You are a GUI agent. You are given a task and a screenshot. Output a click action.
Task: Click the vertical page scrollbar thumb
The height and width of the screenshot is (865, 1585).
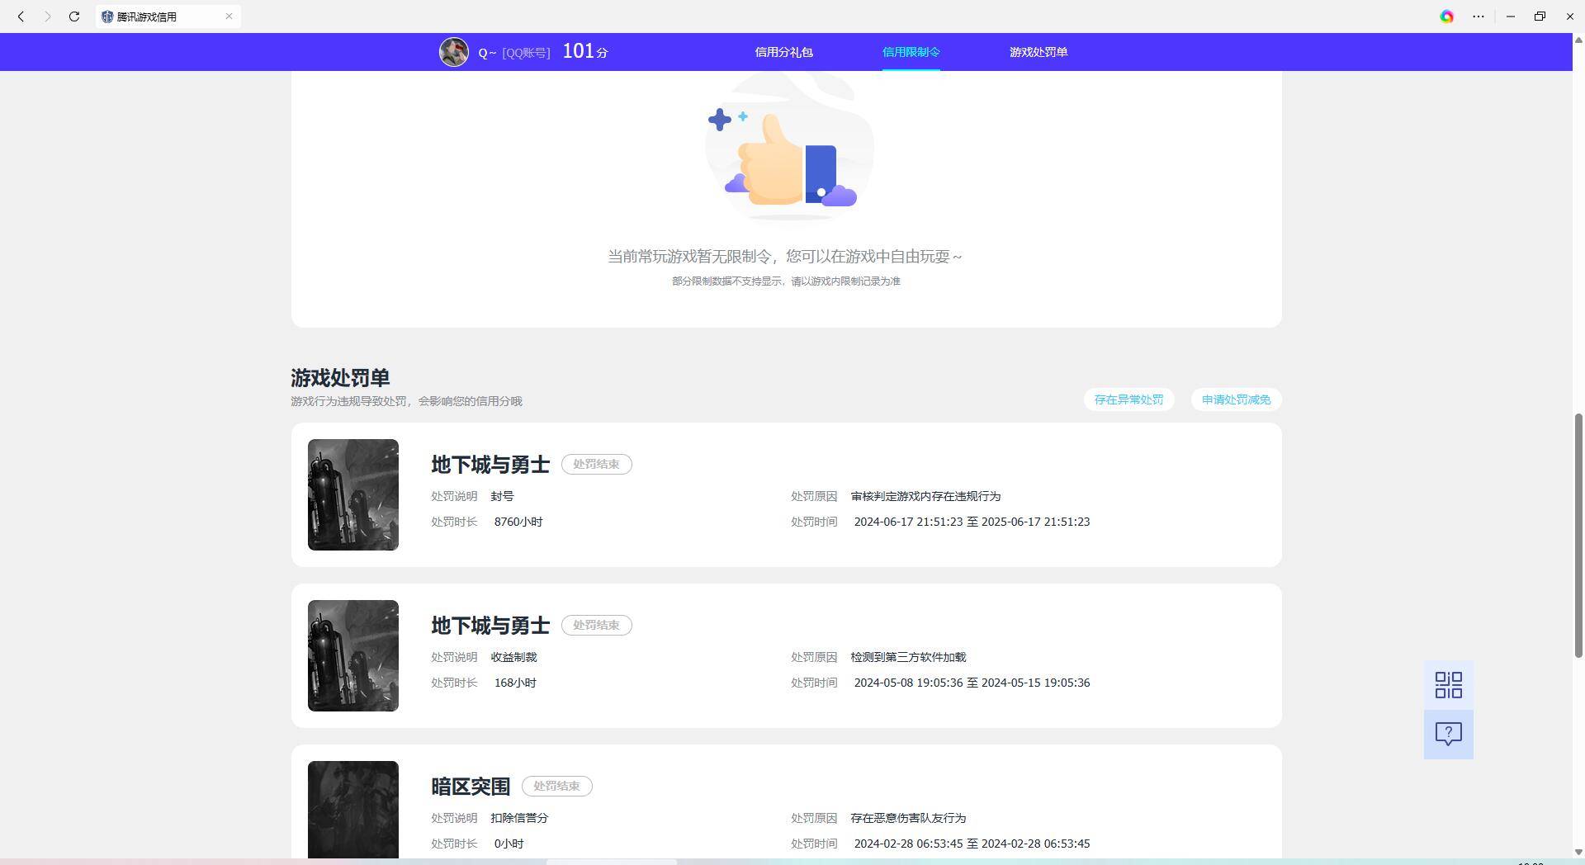(x=1578, y=535)
